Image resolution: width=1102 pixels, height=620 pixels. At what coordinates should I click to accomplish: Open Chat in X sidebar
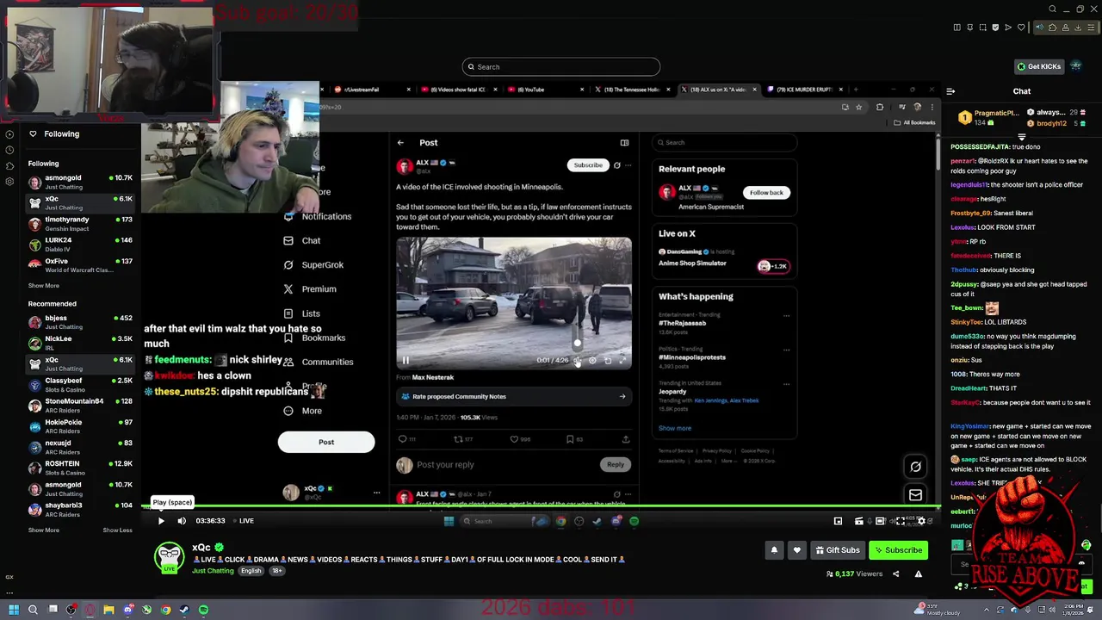[302, 241]
